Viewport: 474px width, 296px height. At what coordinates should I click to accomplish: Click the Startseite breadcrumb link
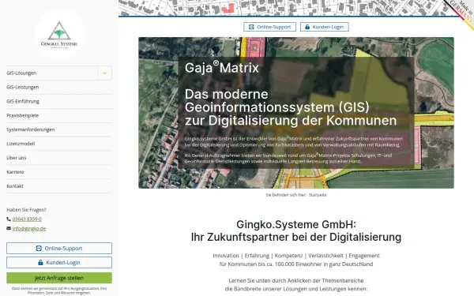[318, 195]
